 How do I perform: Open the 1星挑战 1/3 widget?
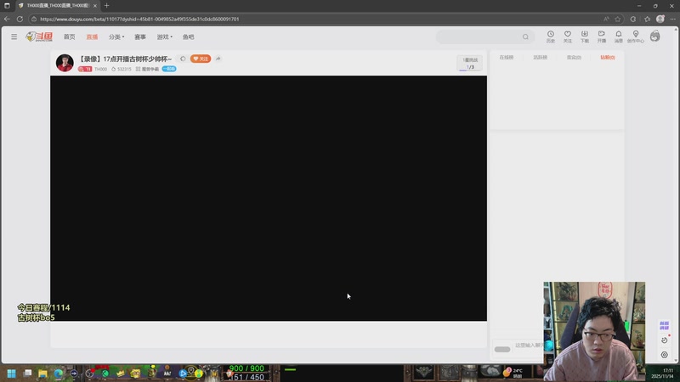(470, 63)
